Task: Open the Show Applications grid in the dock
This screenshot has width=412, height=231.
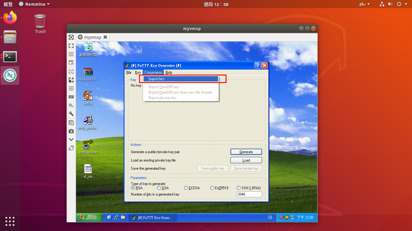Action: 10,221
